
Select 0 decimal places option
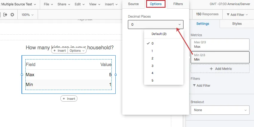tap(164, 43)
